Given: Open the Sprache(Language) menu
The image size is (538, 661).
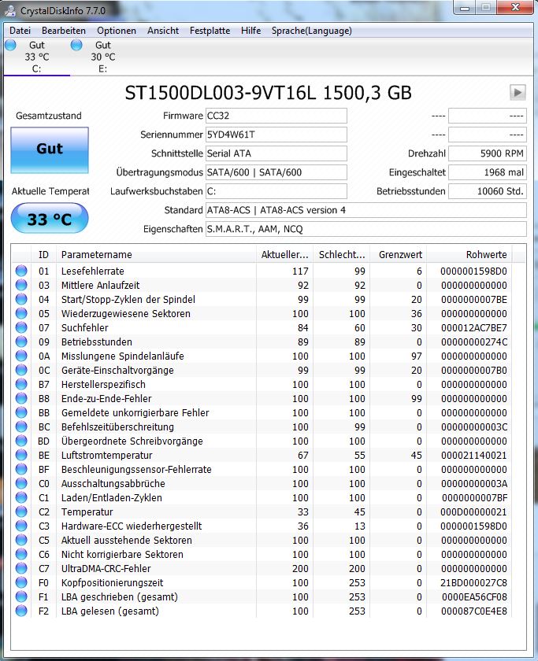Looking at the screenshot, I should [x=311, y=31].
